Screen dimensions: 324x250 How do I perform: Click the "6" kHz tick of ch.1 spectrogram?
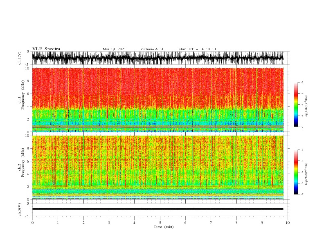(x=28, y=94)
